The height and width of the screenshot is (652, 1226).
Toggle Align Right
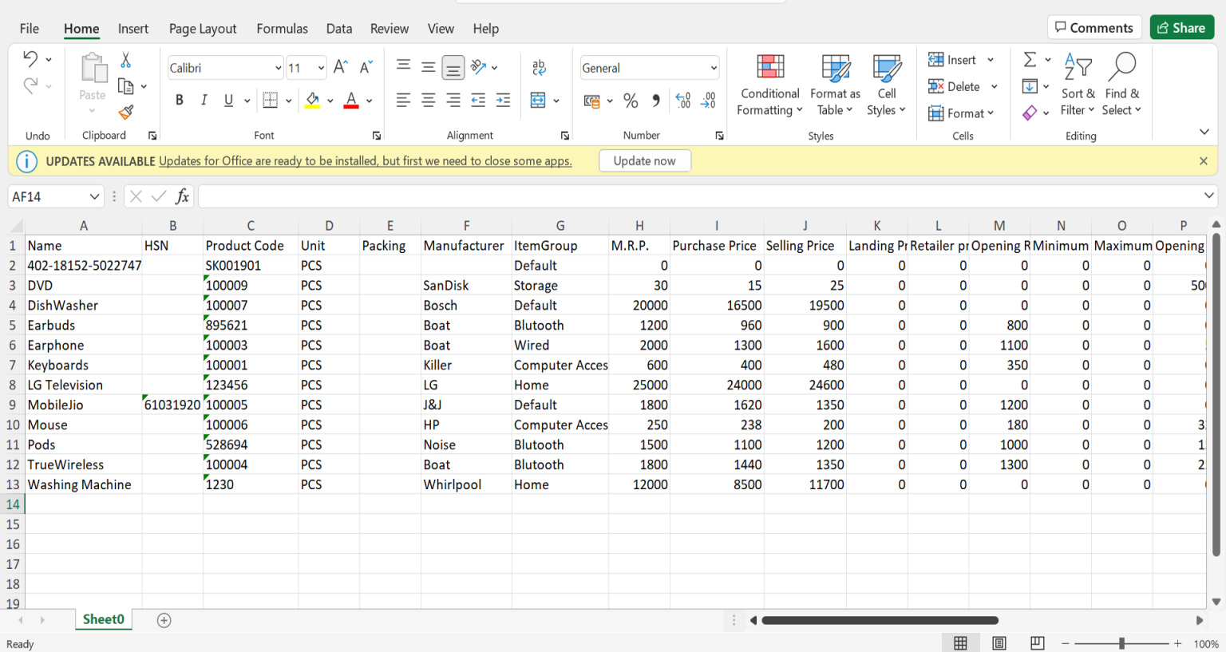pyautogui.click(x=453, y=100)
